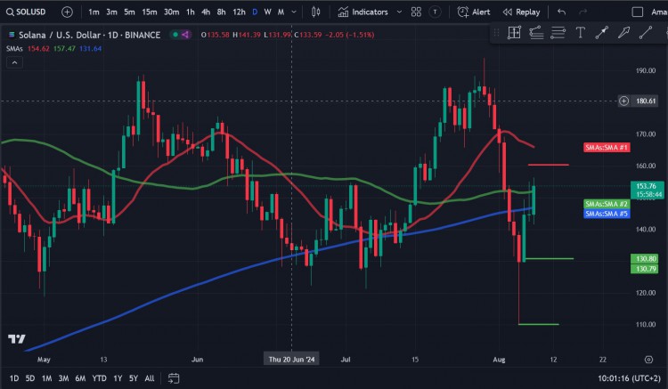This screenshot has height=389, width=668.
Task: Redo the last chart action
Action: pos(582,12)
